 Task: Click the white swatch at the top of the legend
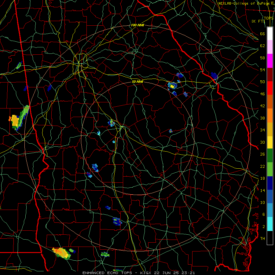(x=270, y=34)
